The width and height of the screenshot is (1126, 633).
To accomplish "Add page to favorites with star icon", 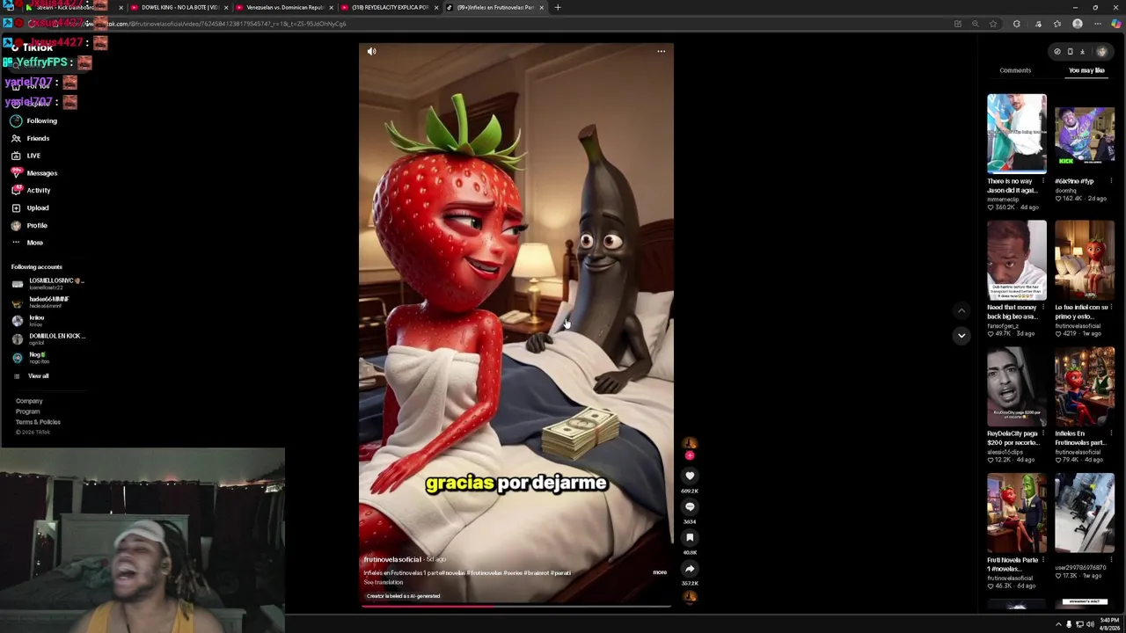I will (x=993, y=24).
